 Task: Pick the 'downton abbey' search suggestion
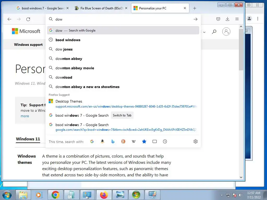[x=123, y=59]
